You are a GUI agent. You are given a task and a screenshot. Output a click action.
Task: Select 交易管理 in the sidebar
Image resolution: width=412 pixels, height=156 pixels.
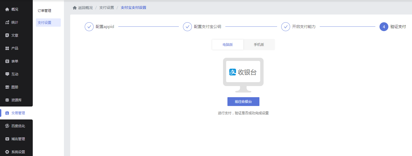click(x=16, y=113)
